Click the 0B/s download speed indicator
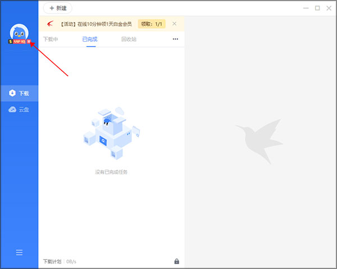The height and width of the screenshot is (269, 337). coord(71,262)
